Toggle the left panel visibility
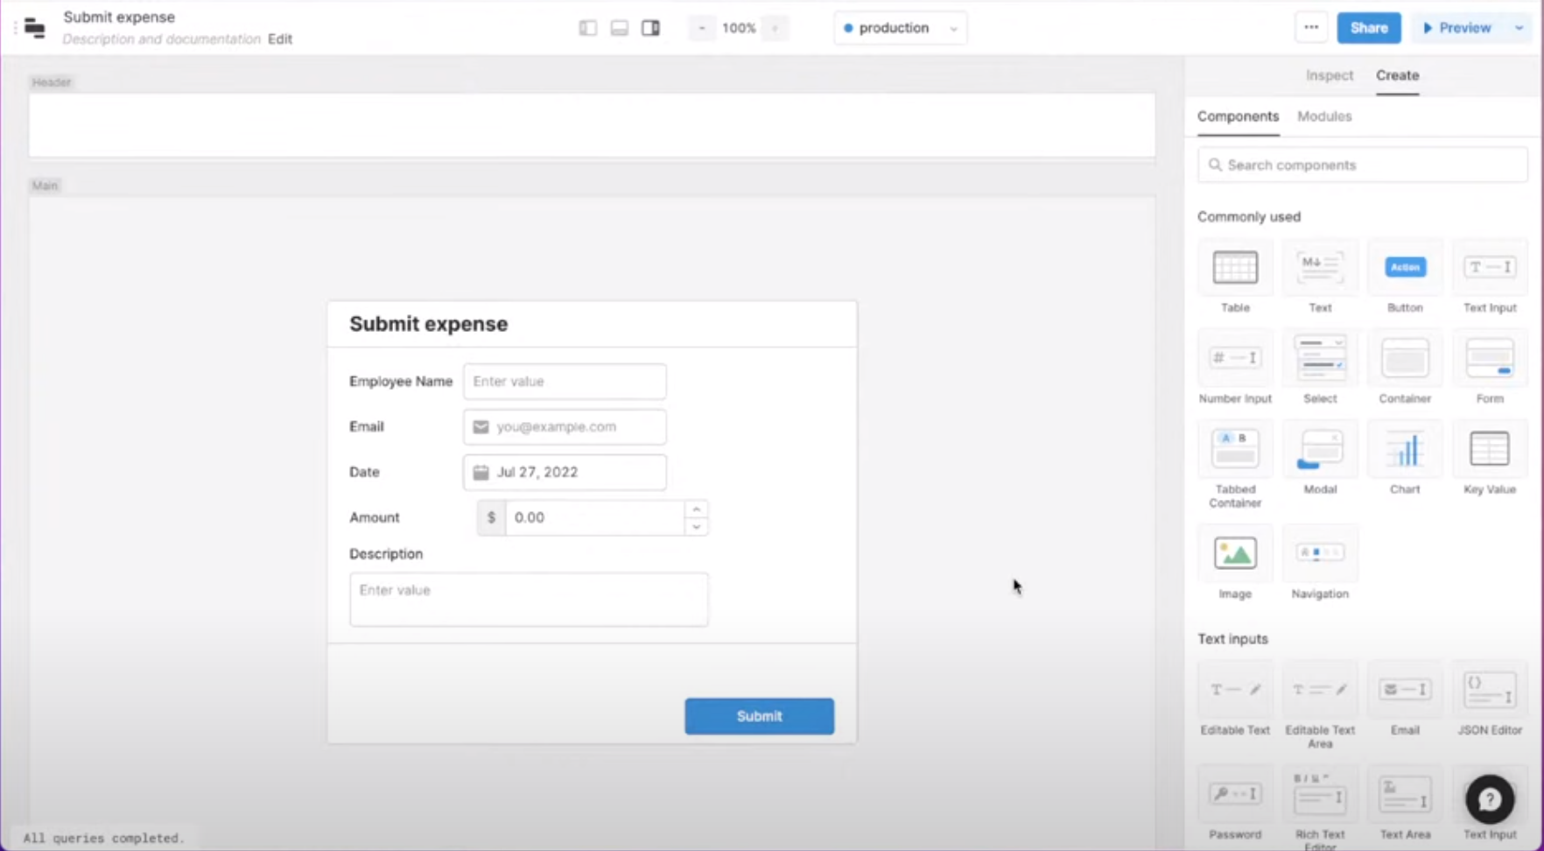Screen dimensions: 1544x851 point(587,27)
